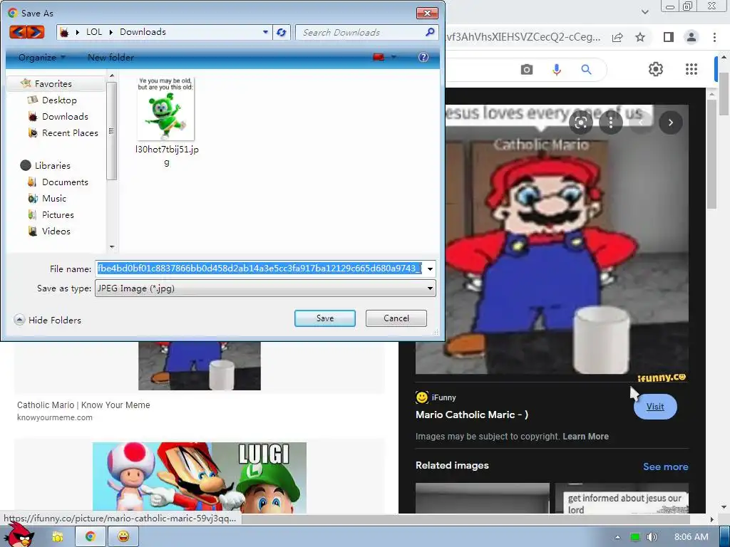Go back with the Save As back arrow
This screenshot has height=547, width=730.
coord(18,32)
